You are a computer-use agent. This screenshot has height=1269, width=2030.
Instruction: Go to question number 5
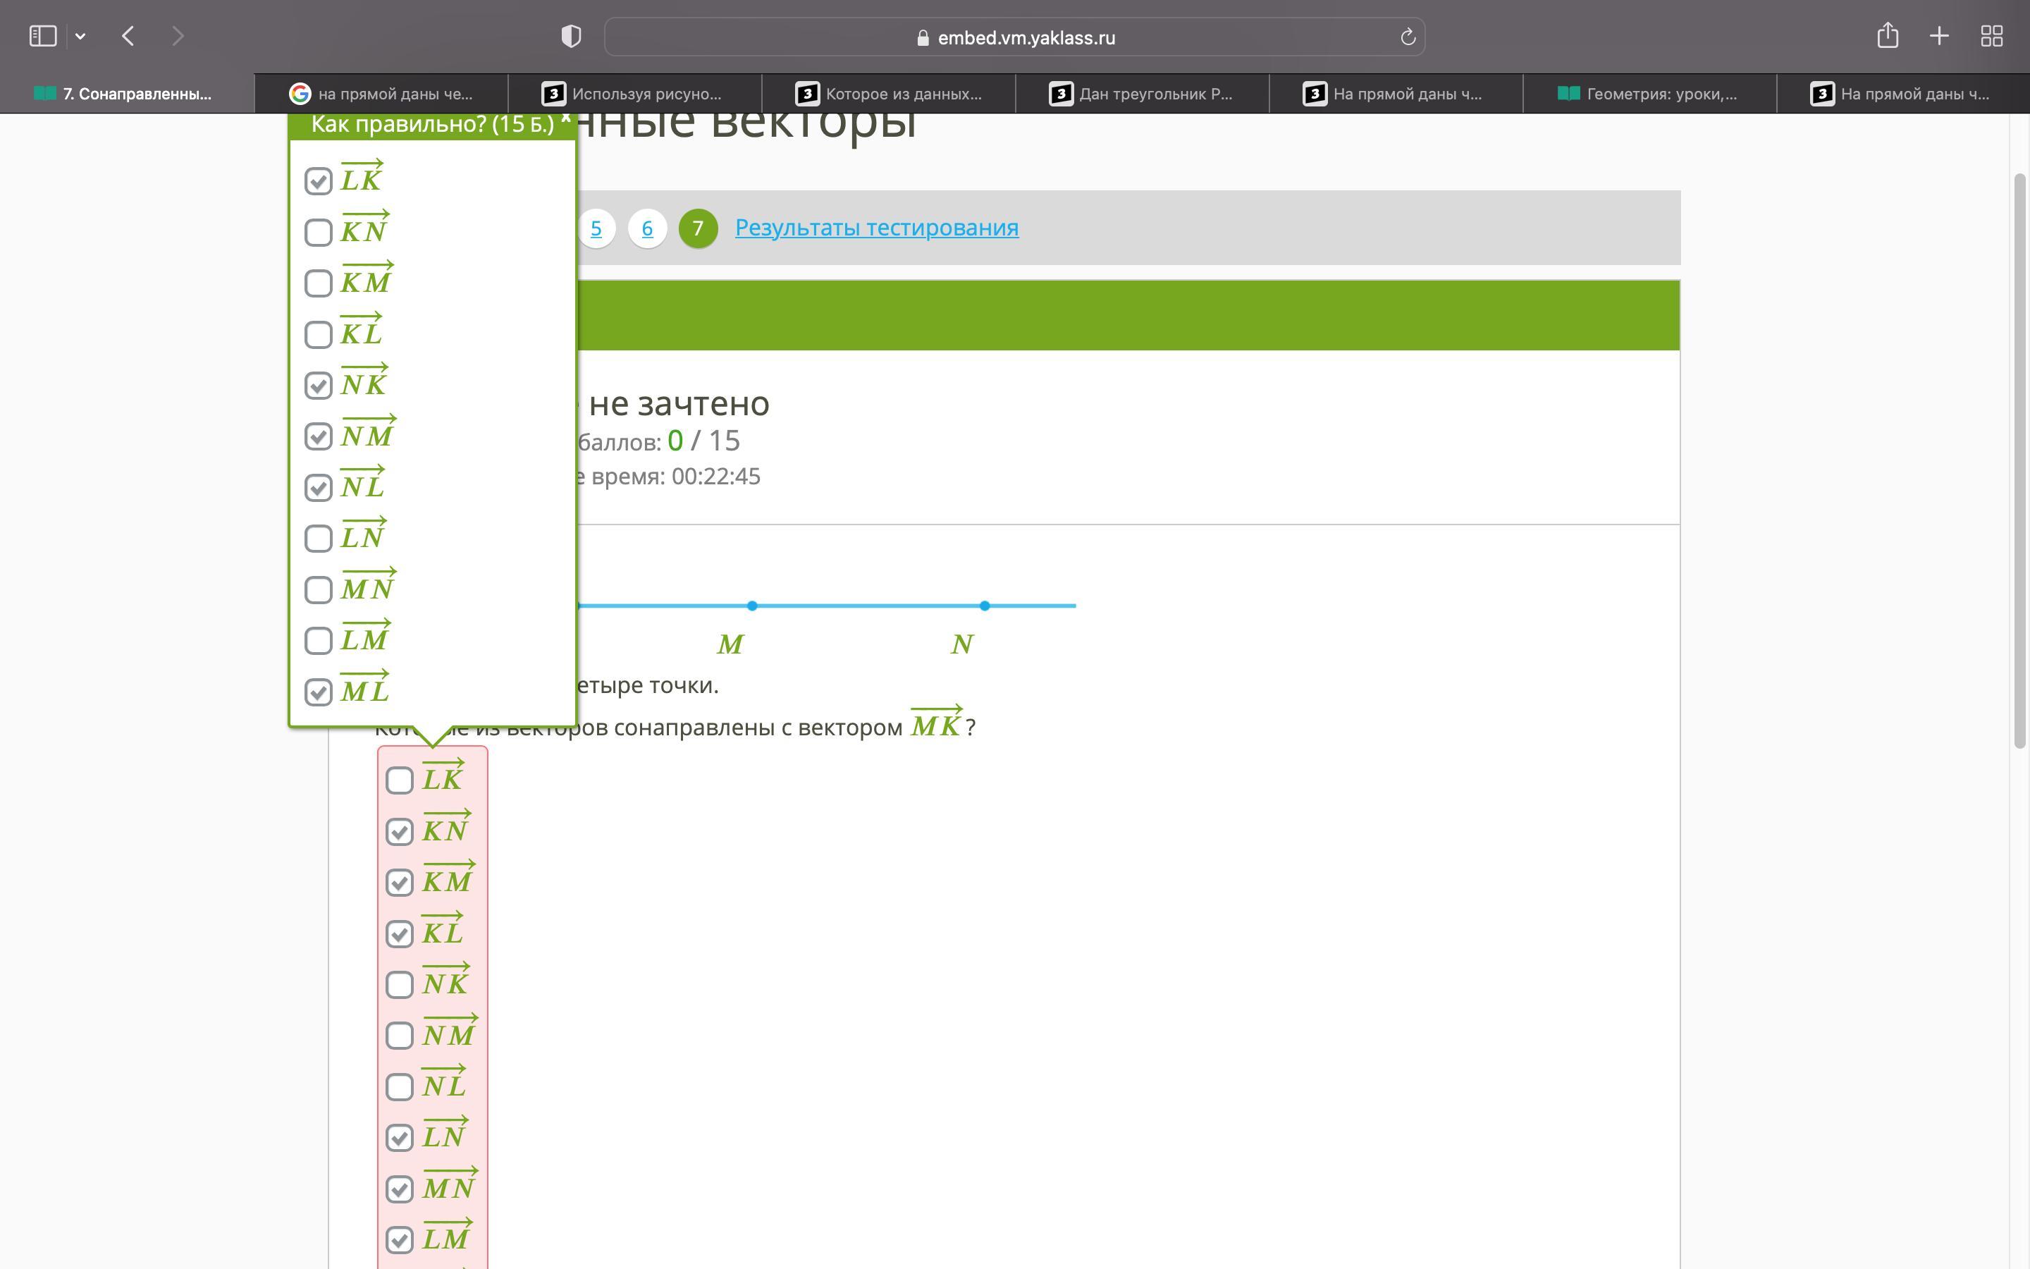click(596, 228)
